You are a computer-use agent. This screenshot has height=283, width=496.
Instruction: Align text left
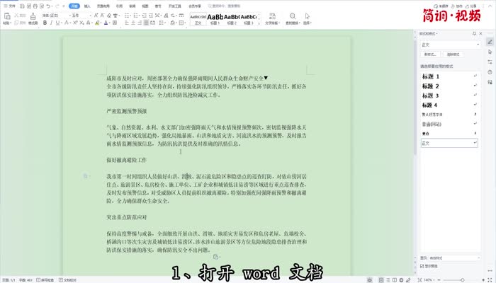127,23
